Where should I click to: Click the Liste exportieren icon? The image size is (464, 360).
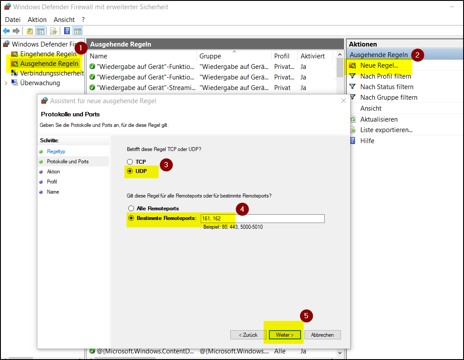point(353,130)
